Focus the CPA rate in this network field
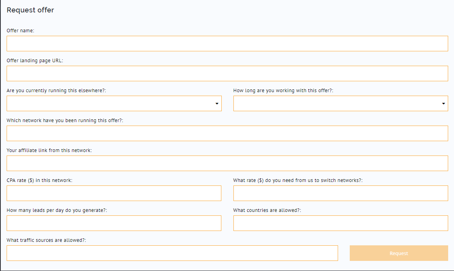The image size is (454, 271). pos(114,193)
